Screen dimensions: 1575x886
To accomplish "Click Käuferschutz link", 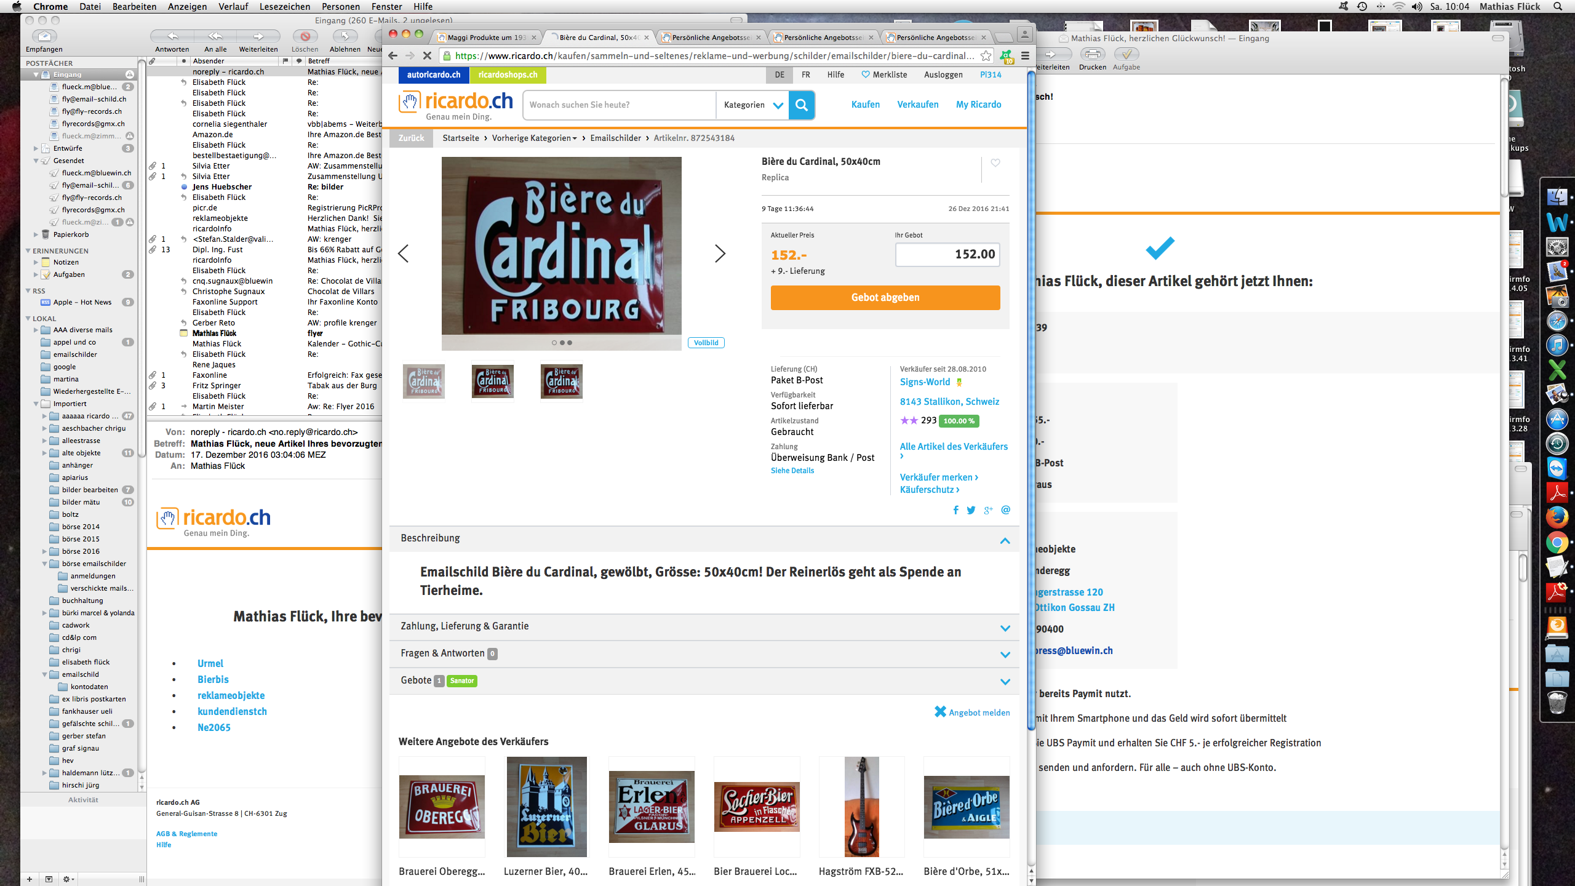I will click(x=929, y=490).
